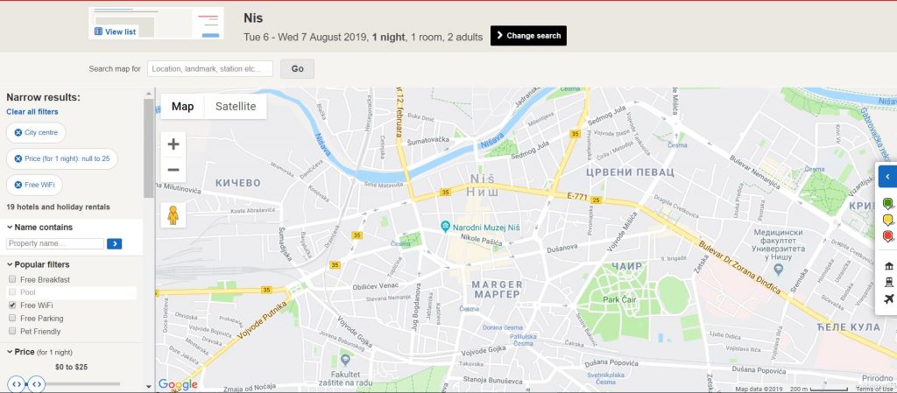
Task: Click the yellow map marker legend icon
Action: coord(888,220)
